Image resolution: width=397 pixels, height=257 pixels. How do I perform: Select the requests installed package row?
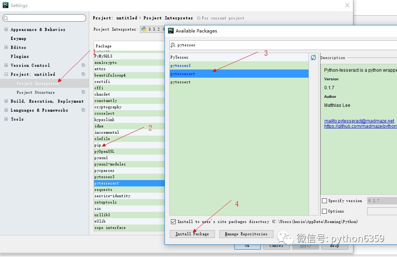(129, 190)
